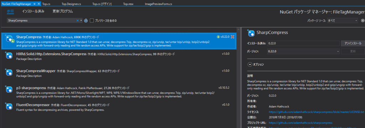
Task: Open the LICENSE.txt license link
Action: 316,112
